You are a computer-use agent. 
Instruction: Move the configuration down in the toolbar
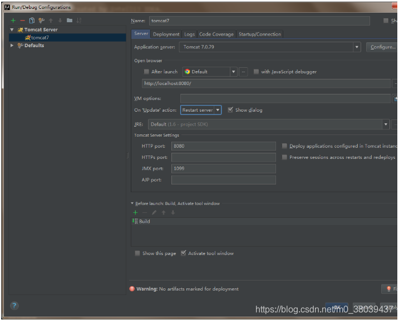(60, 21)
